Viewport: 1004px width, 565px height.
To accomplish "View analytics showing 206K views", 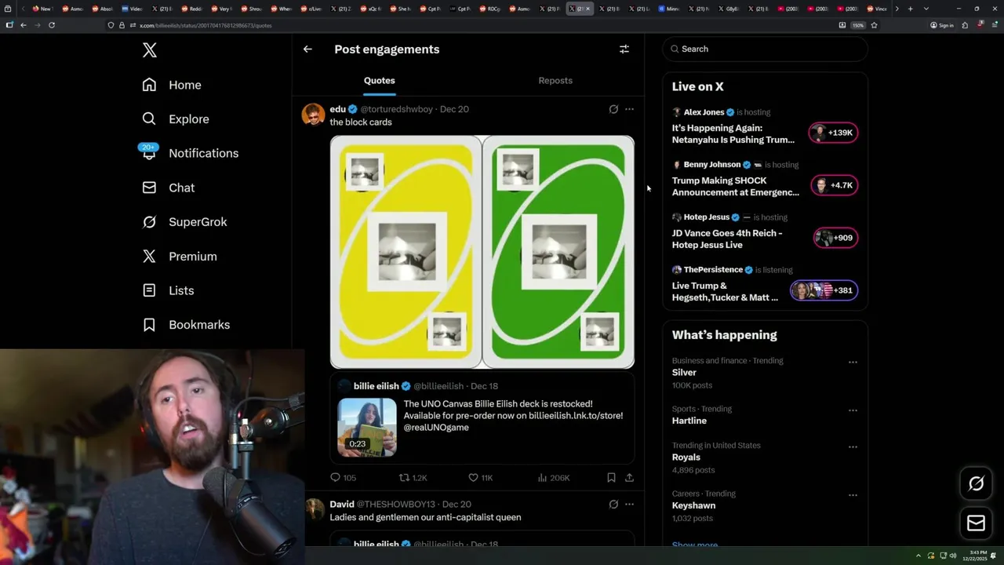I will 554,477.
